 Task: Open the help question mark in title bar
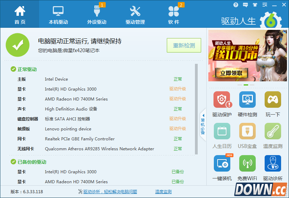235,5
